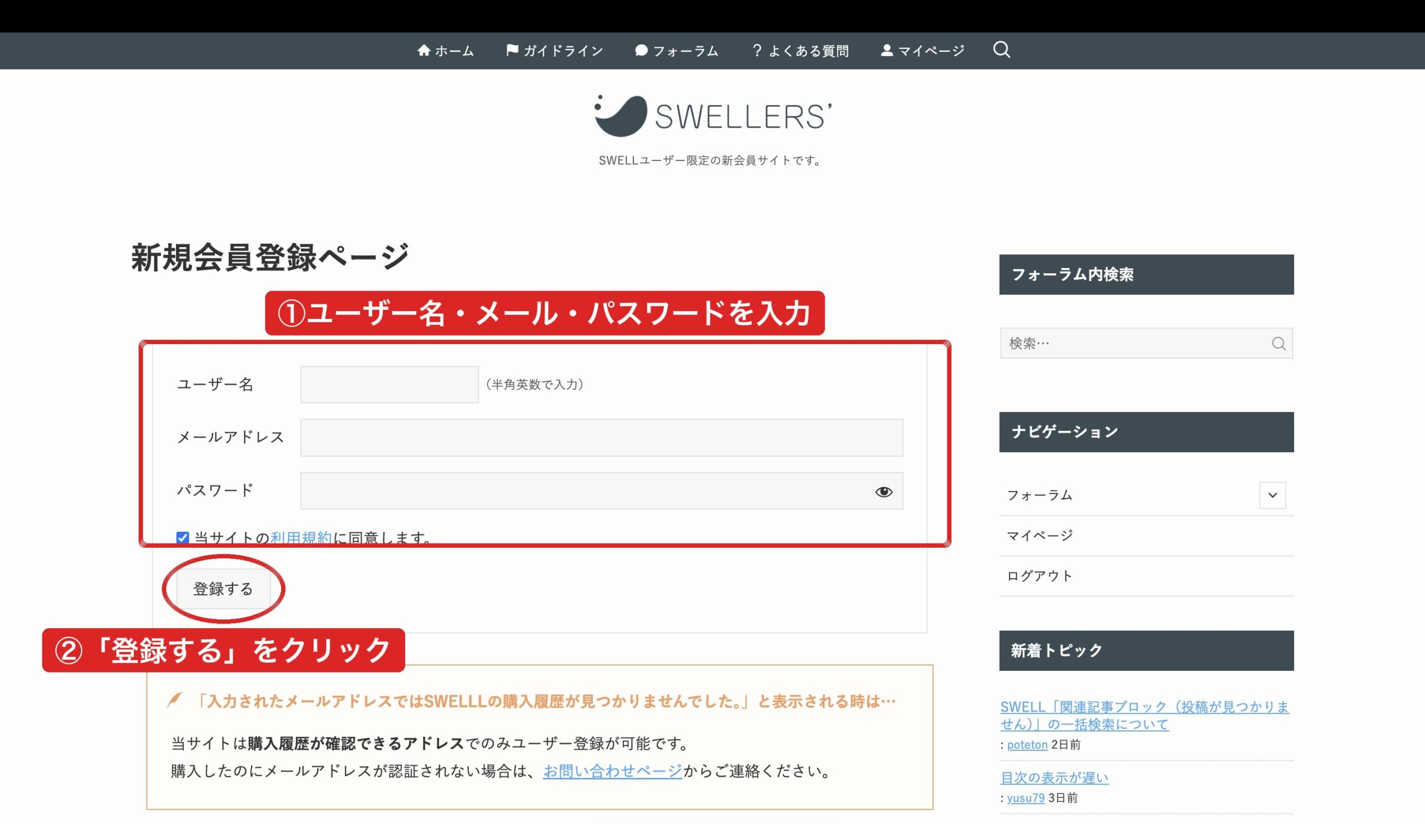
Task: Select ログアウト in sidebar navigation
Action: [1039, 576]
